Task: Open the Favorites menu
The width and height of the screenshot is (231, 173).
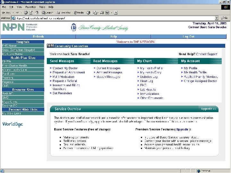Action: (x=30, y=7)
